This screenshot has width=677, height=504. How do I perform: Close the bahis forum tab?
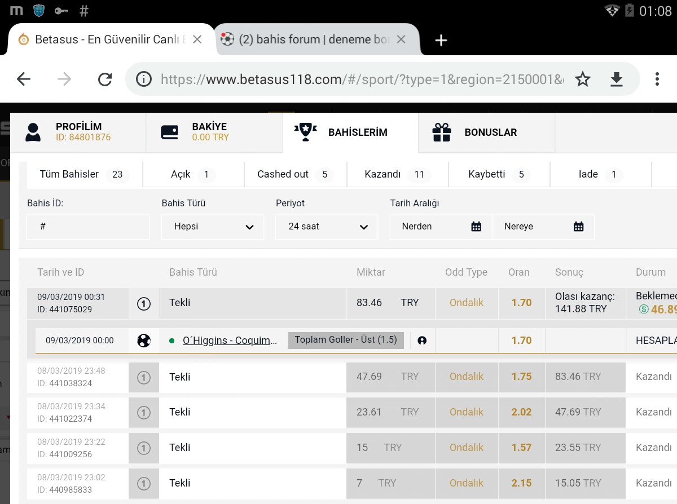pyautogui.click(x=401, y=39)
